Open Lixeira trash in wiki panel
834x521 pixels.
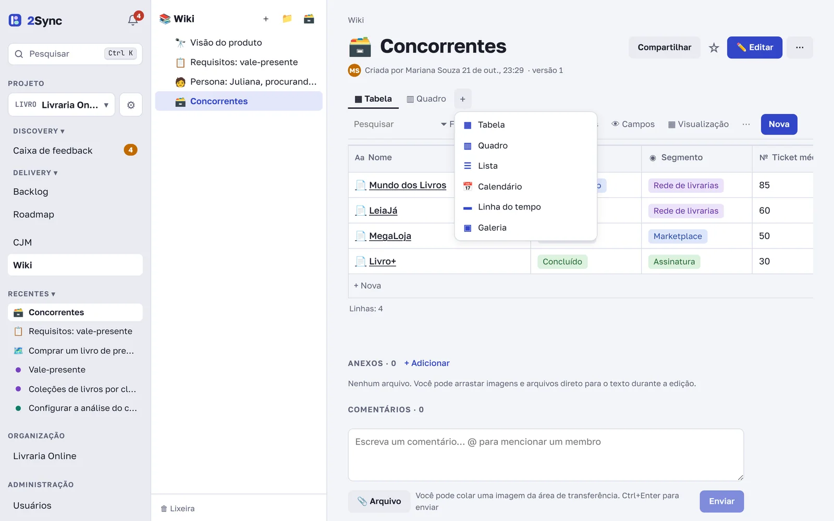(178, 508)
